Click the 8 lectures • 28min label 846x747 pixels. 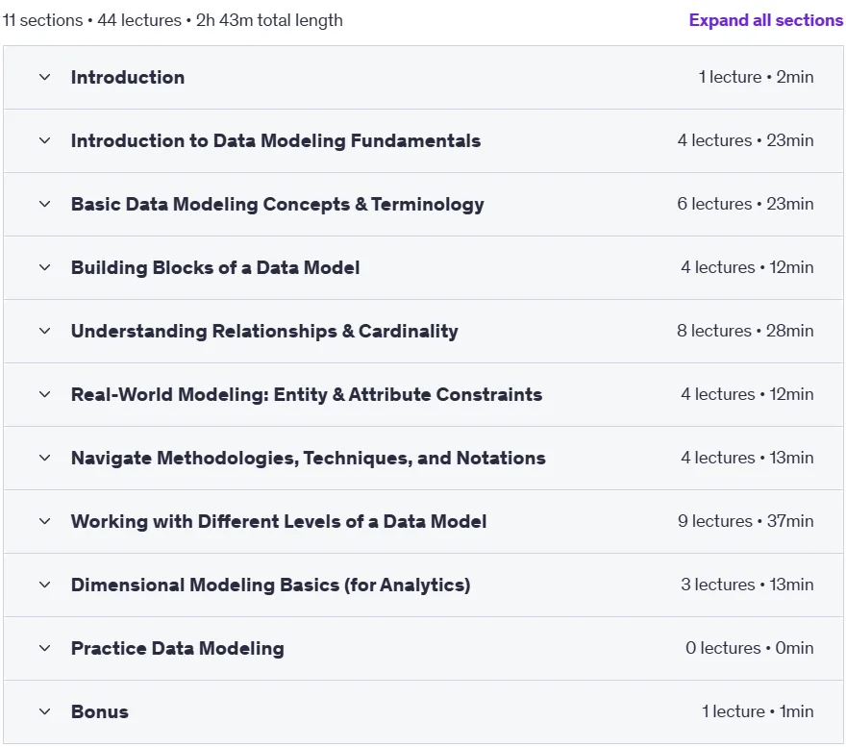coord(745,331)
